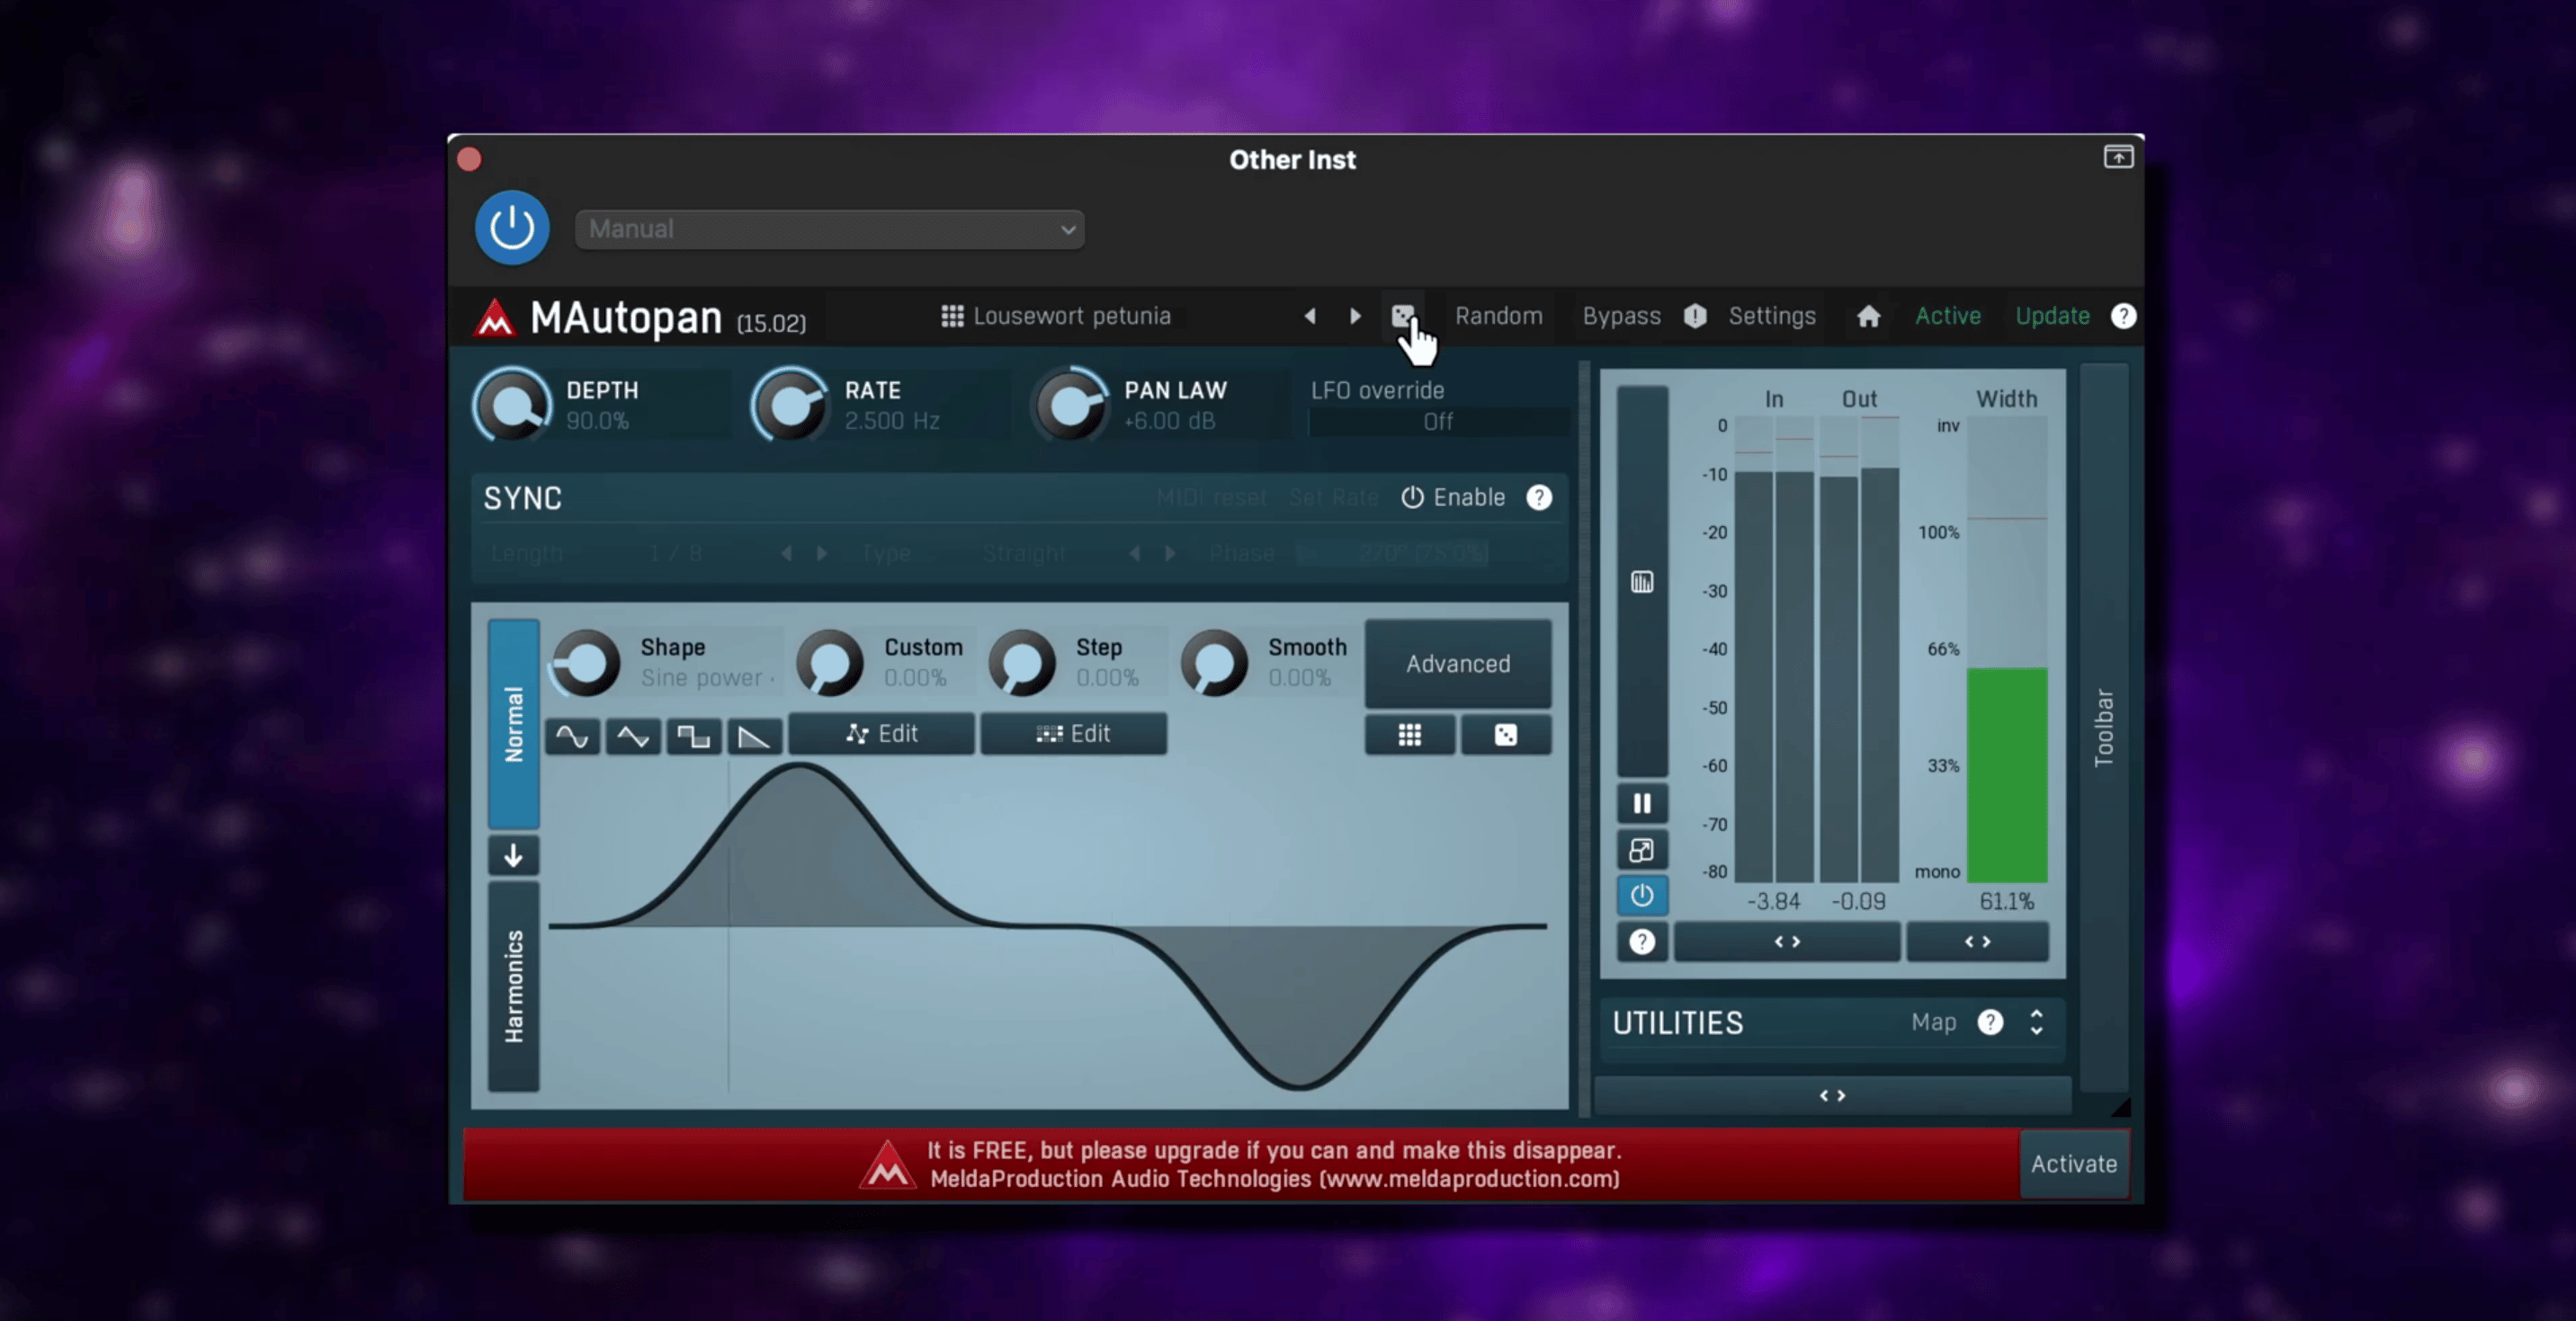
Task: Click the meter popup window icon
Action: (1642, 850)
